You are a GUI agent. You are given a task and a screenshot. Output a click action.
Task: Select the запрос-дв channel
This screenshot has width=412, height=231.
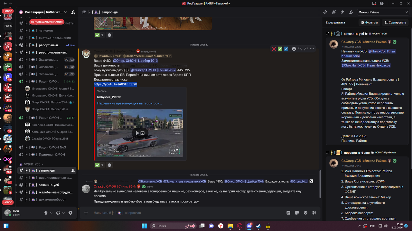47,170
